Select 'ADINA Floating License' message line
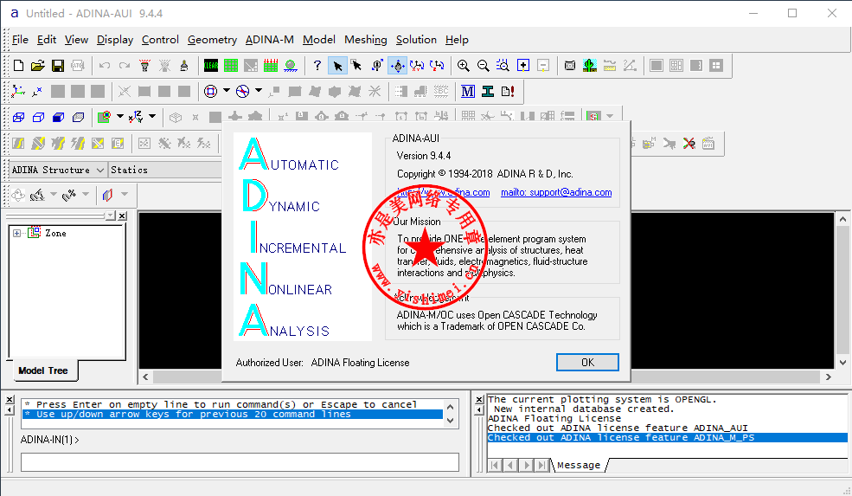This screenshot has width=852, height=496. click(554, 419)
